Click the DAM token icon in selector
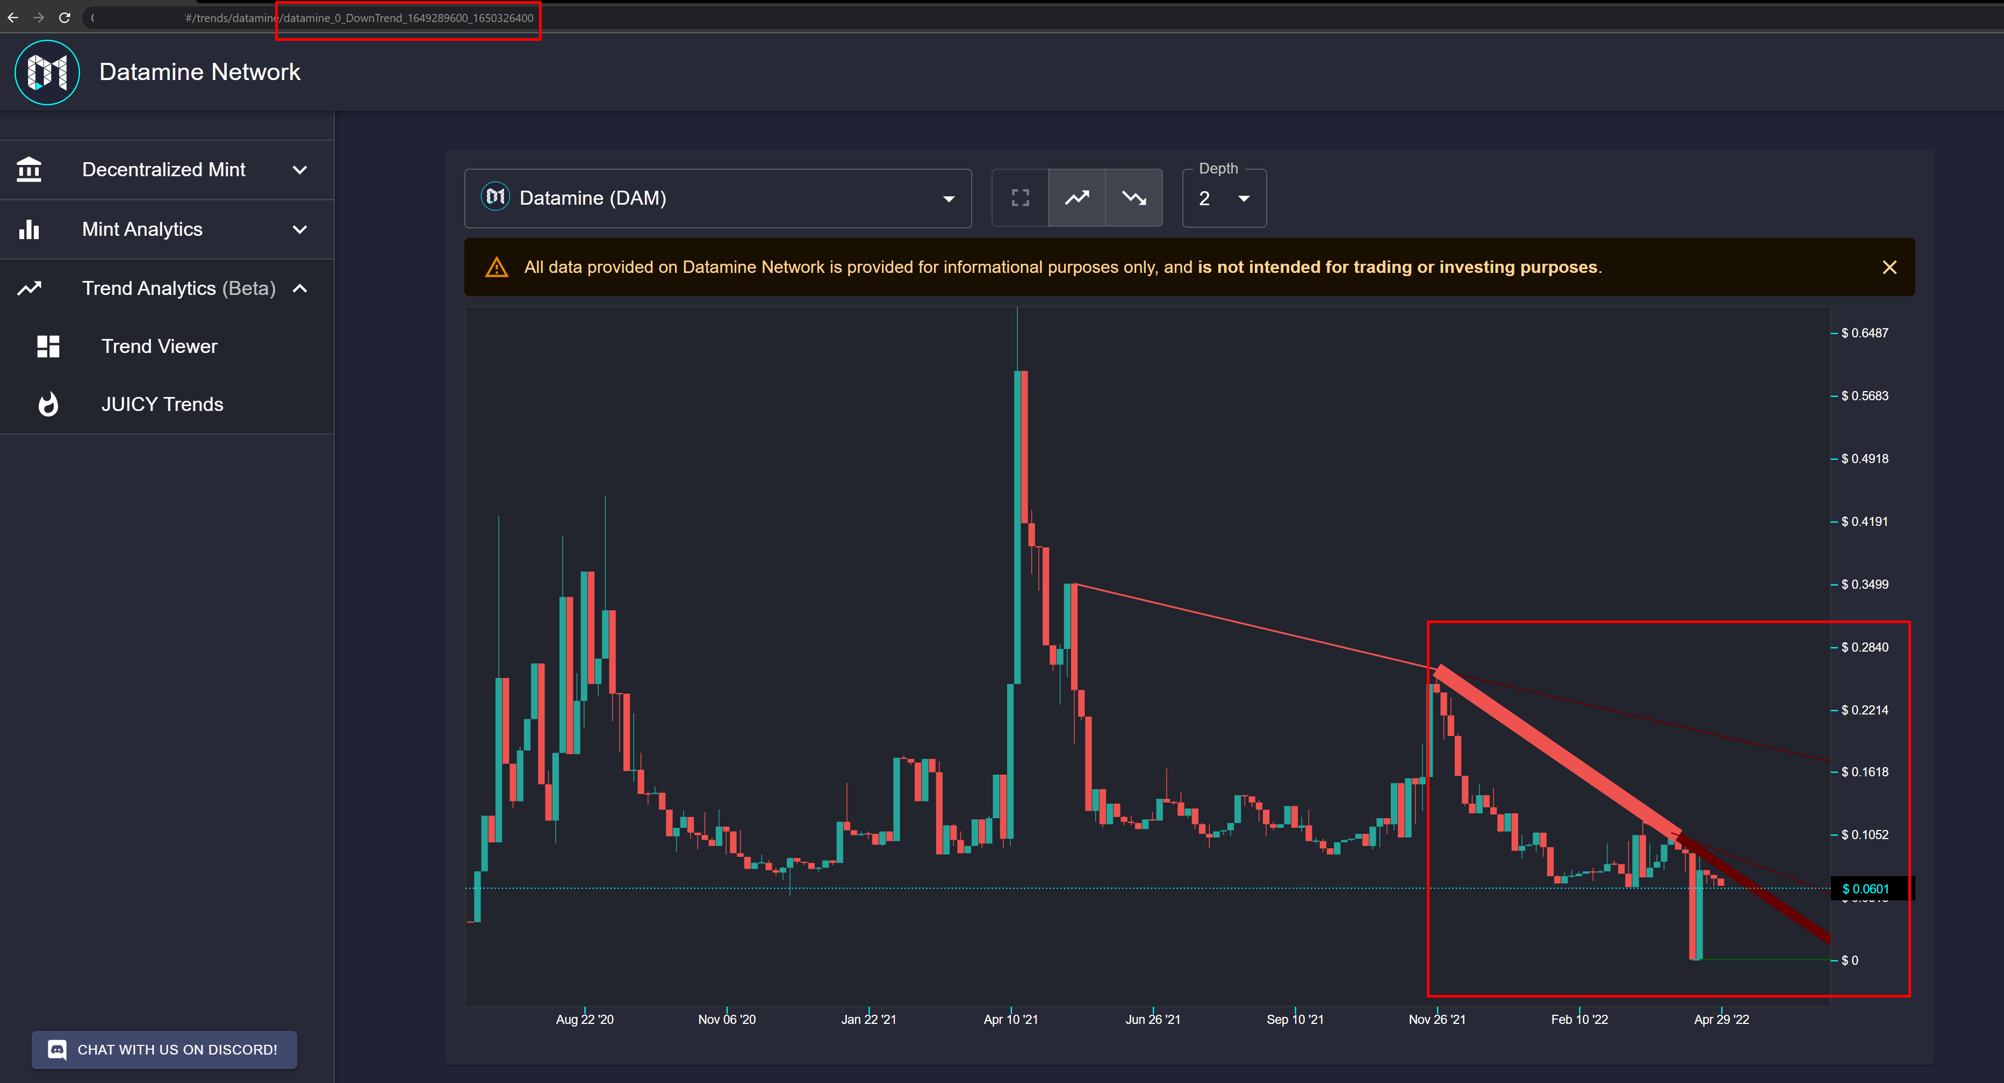The height and width of the screenshot is (1083, 2004). click(x=495, y=198)
